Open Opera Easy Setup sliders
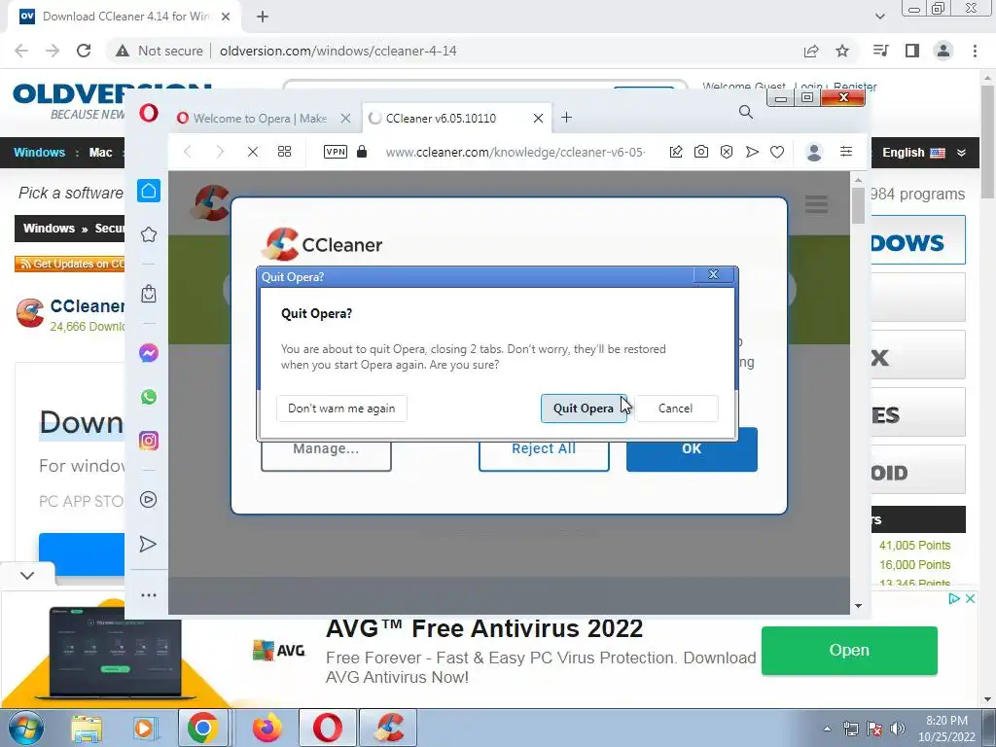Viewport: 996px width, 747px height. click(x=846, y=151)
